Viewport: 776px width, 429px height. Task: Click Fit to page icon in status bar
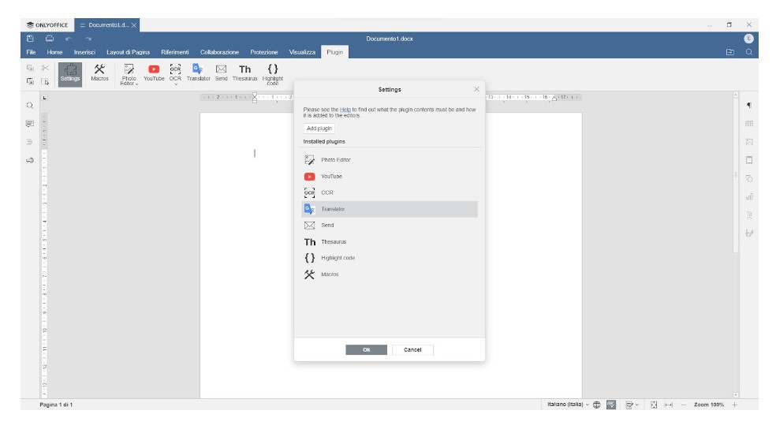click(654, 405)
